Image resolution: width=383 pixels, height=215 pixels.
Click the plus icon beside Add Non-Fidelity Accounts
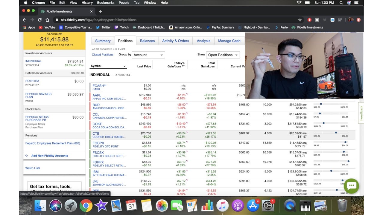tap(27, 156)
